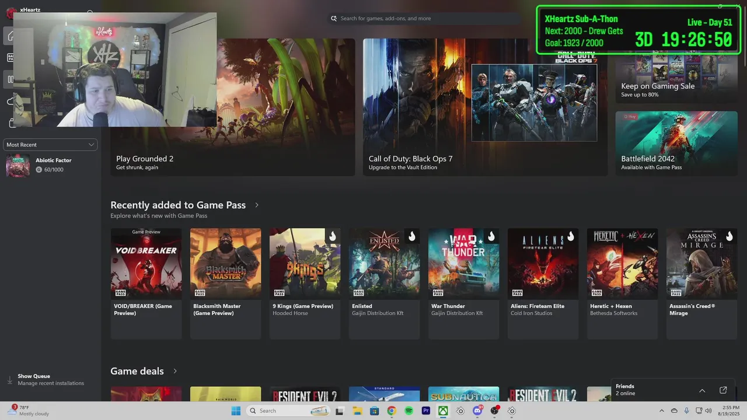Open the Battlefield 2042 tile
747x420 pixels.
pos(676,143)
